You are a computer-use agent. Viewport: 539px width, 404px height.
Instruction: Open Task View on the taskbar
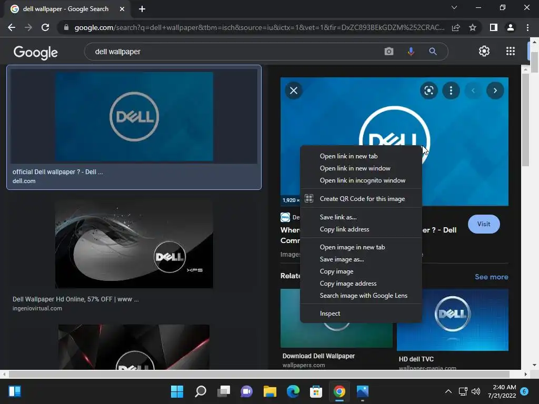(x=223, y=391)
